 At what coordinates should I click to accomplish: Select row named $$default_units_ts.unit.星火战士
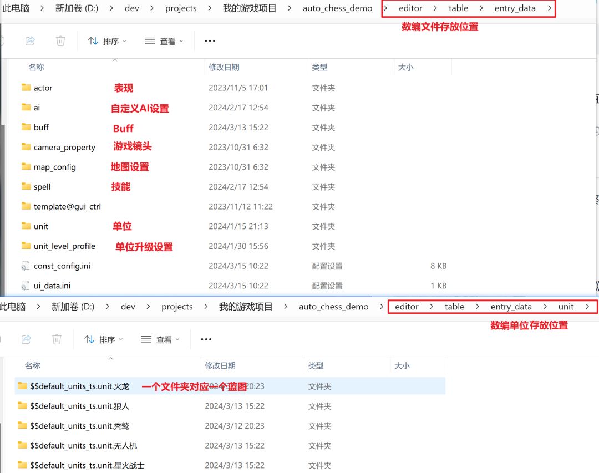click(x=230, y=465)
